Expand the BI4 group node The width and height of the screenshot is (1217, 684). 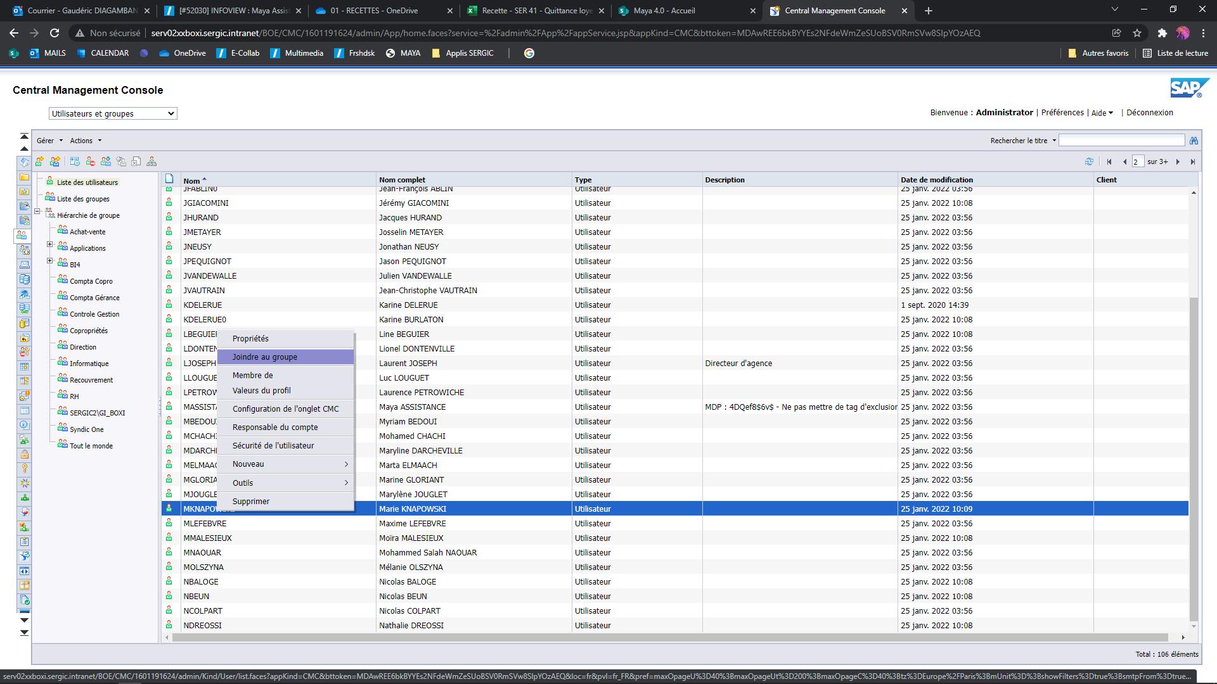click(x=49, y=261)
